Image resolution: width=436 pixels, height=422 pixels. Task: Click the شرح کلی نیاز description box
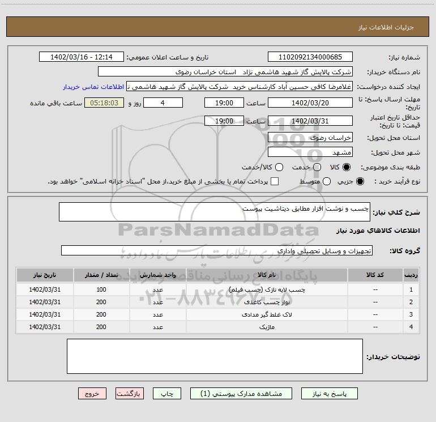point(215,212)
